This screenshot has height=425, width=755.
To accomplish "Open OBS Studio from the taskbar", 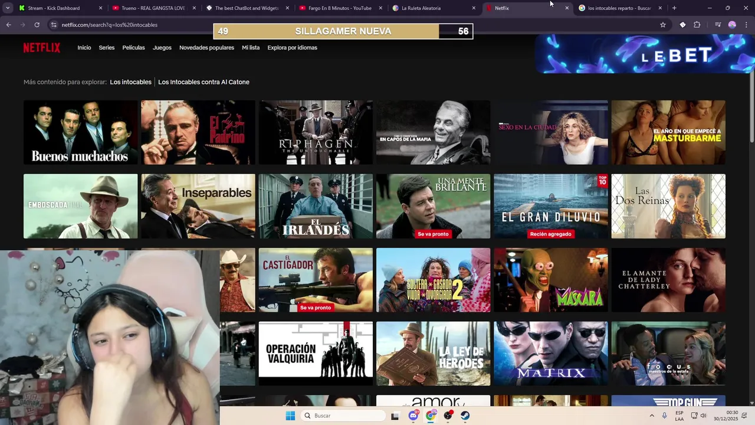I will (x=448, y=416).
